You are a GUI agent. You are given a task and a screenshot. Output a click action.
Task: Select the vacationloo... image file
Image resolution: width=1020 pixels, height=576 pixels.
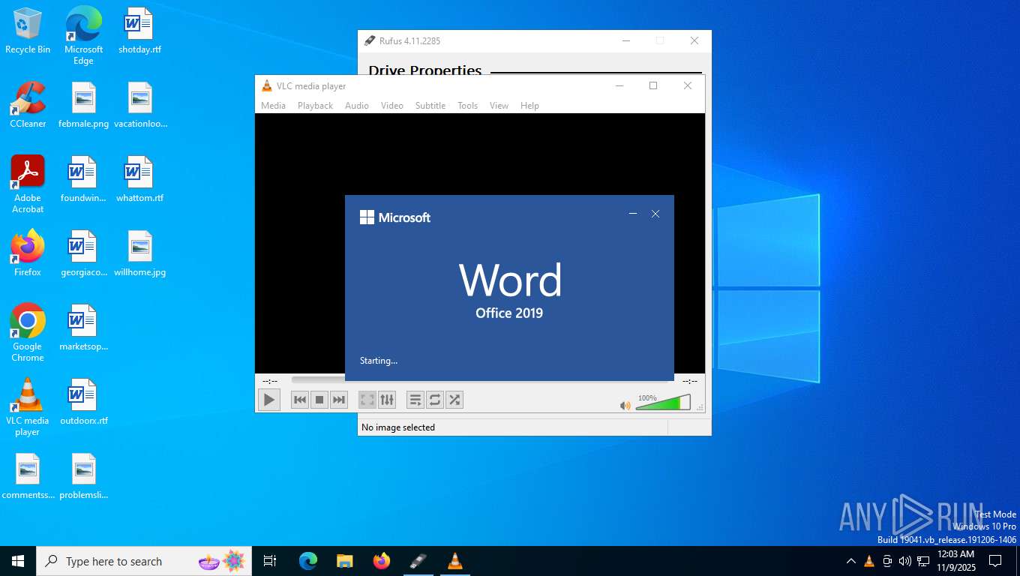(x=140, y=105)
